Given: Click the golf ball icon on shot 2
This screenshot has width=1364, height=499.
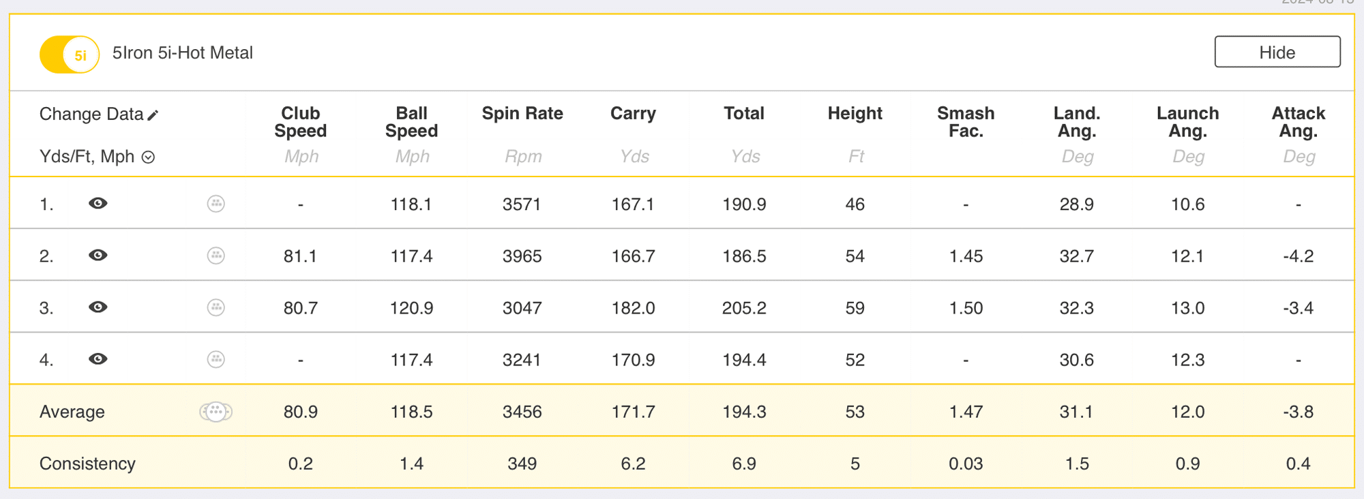Looking at the screenshot, I should click(x=216, y=256).
